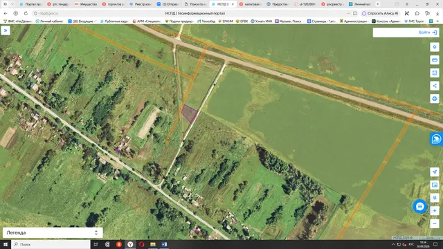Open the downloads arrow icon
Screen dimensions: 443x249
click(437, 13)
